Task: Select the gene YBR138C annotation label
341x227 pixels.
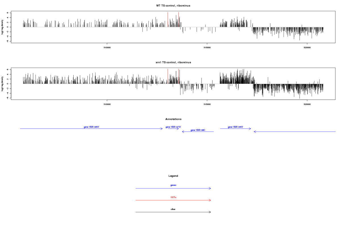Action: 198,130
